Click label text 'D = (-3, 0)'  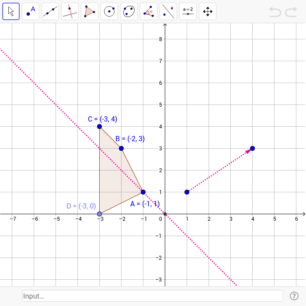tap(81, 206)
